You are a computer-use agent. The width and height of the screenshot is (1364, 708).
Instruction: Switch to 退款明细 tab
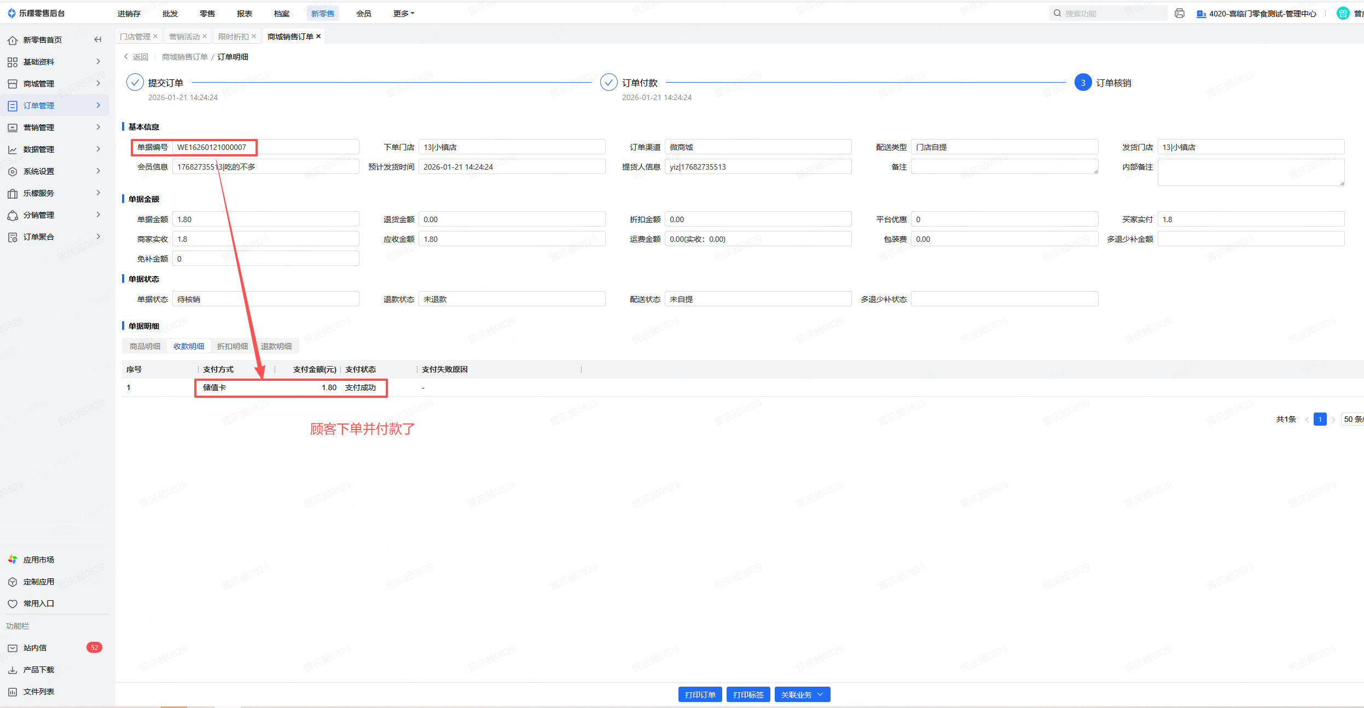point(276,346)
